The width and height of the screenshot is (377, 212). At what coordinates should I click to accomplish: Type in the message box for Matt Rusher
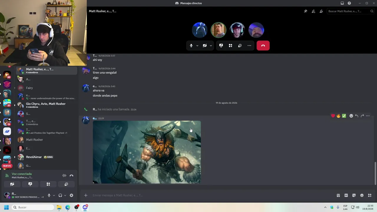tap(212, 195)
